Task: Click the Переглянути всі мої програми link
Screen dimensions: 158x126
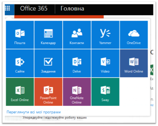Action: point(34,112)
